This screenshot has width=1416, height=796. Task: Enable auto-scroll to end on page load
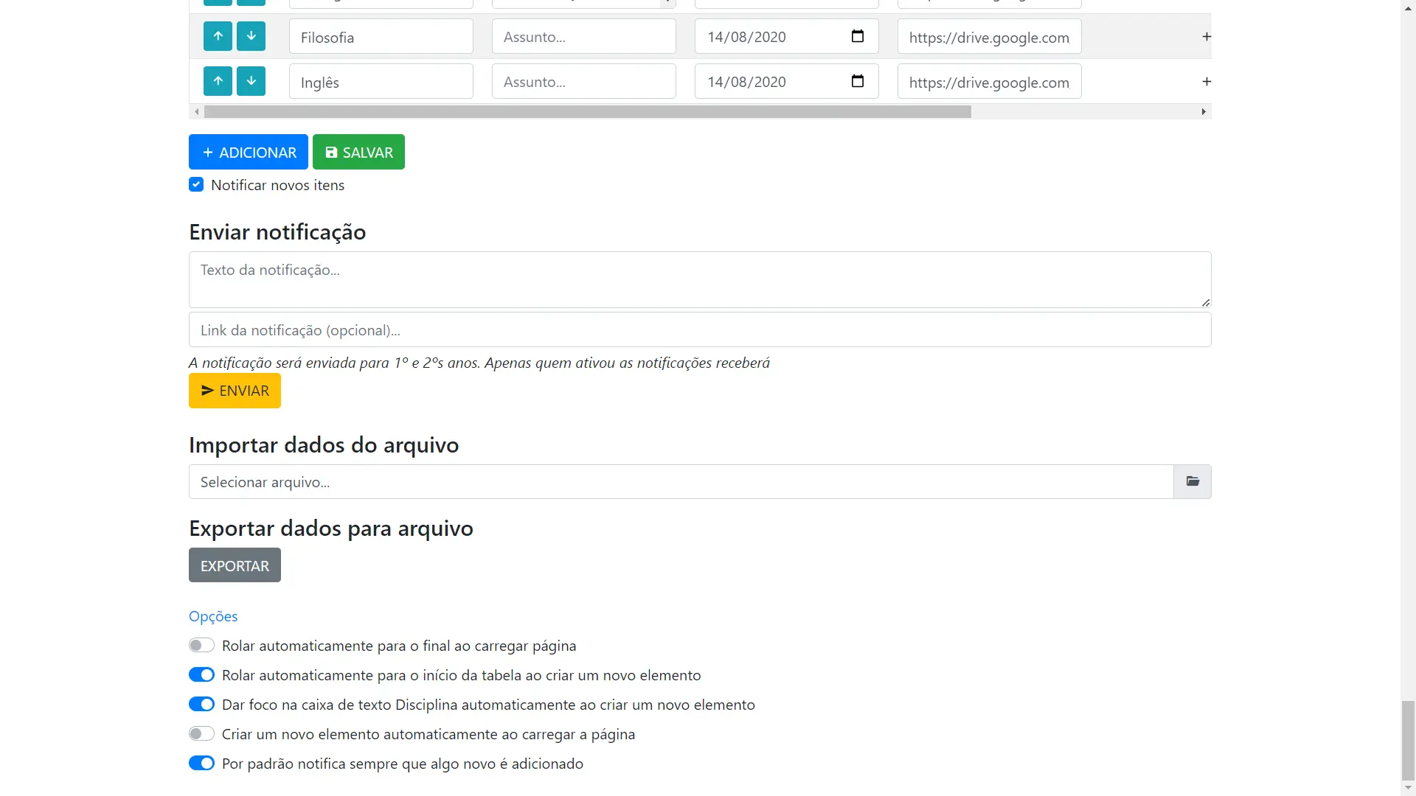point(201,646)
